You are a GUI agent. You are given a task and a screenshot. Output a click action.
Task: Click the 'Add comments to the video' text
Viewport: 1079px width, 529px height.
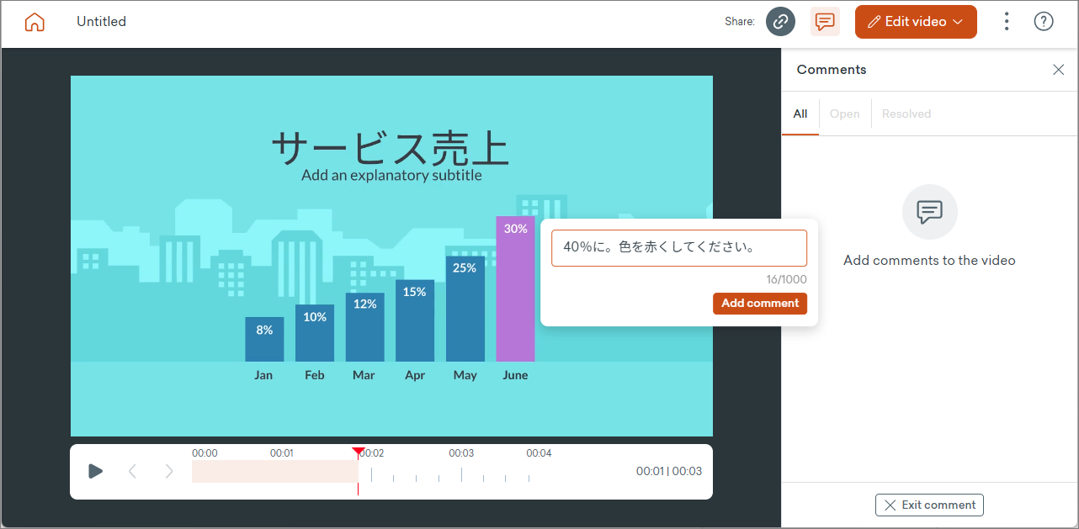(x=929, y=261)
